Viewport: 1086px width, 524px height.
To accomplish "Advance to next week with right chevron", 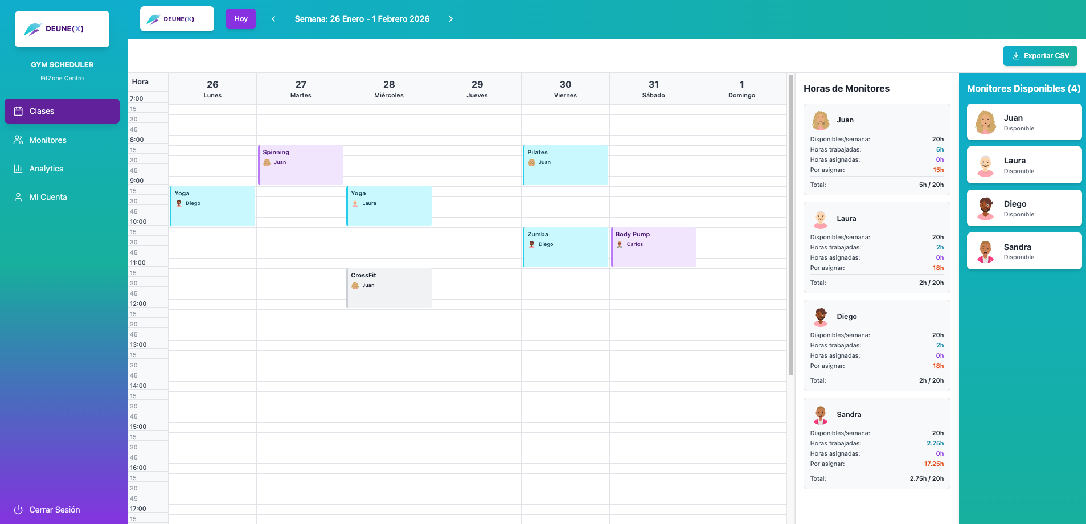I will click(x=451, y=19).
